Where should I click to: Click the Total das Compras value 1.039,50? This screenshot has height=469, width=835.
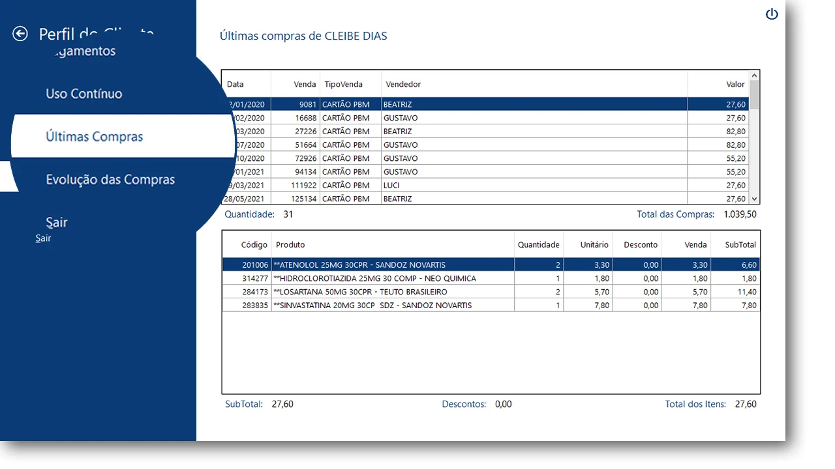740,214
